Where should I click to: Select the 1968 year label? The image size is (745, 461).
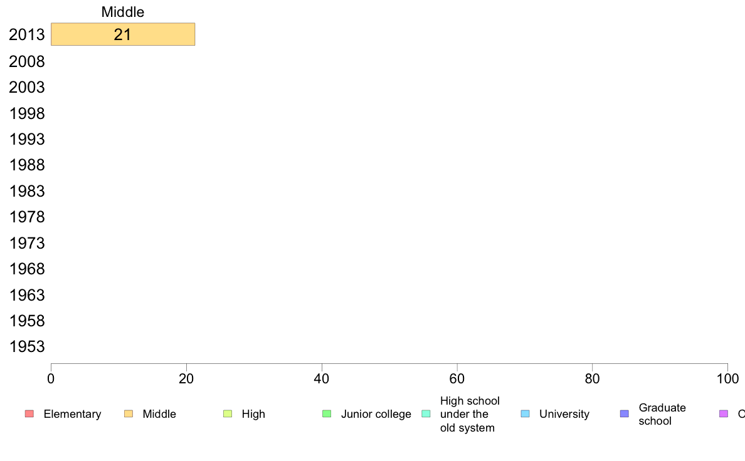pos(26,269)
